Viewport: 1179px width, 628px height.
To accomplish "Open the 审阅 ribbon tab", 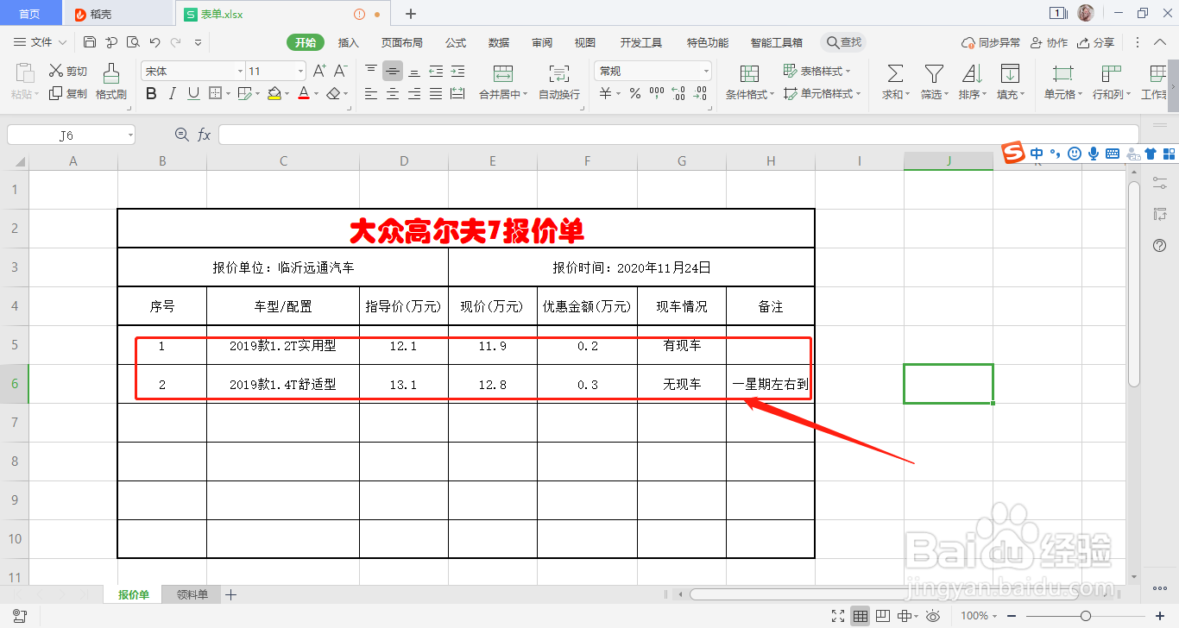I will pos(542,42).
